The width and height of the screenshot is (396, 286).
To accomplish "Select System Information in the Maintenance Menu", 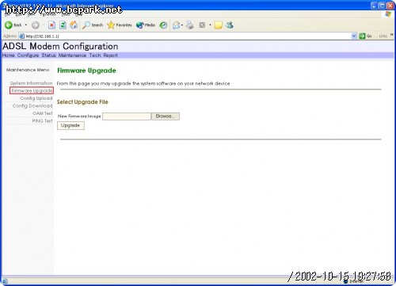I will point(32,83).
